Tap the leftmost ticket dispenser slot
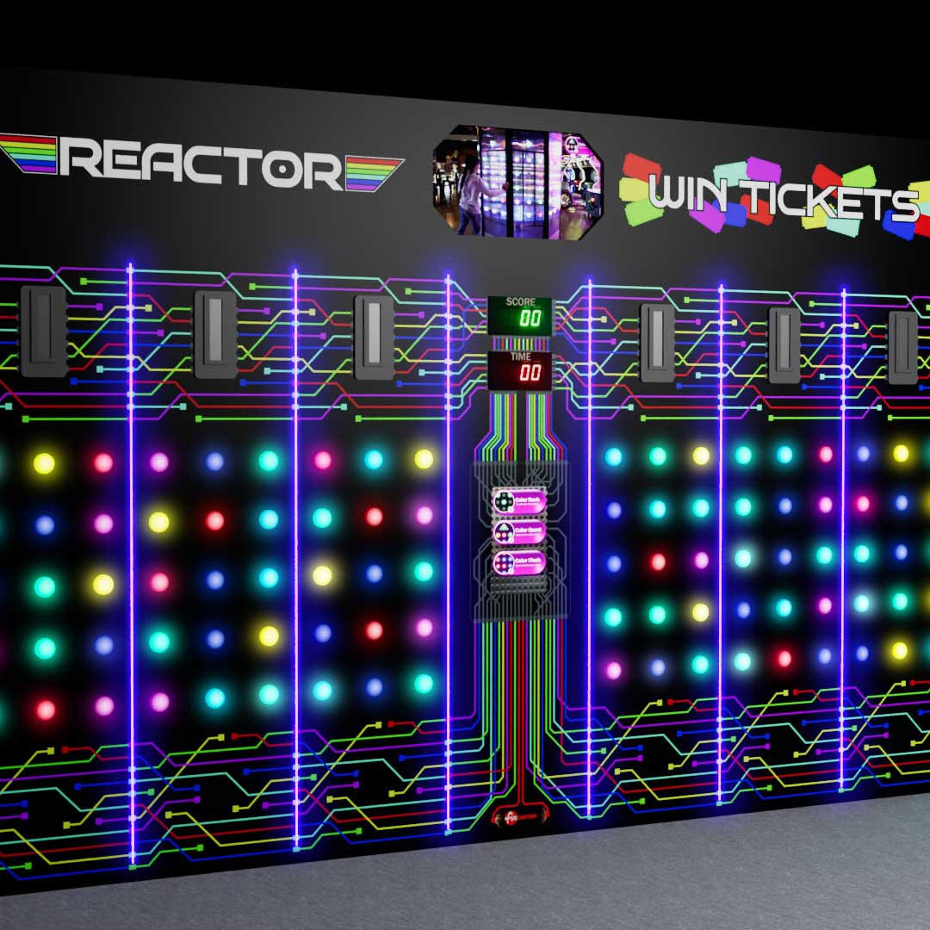This screenshot has width=930, height=930. tap(43, 331)
